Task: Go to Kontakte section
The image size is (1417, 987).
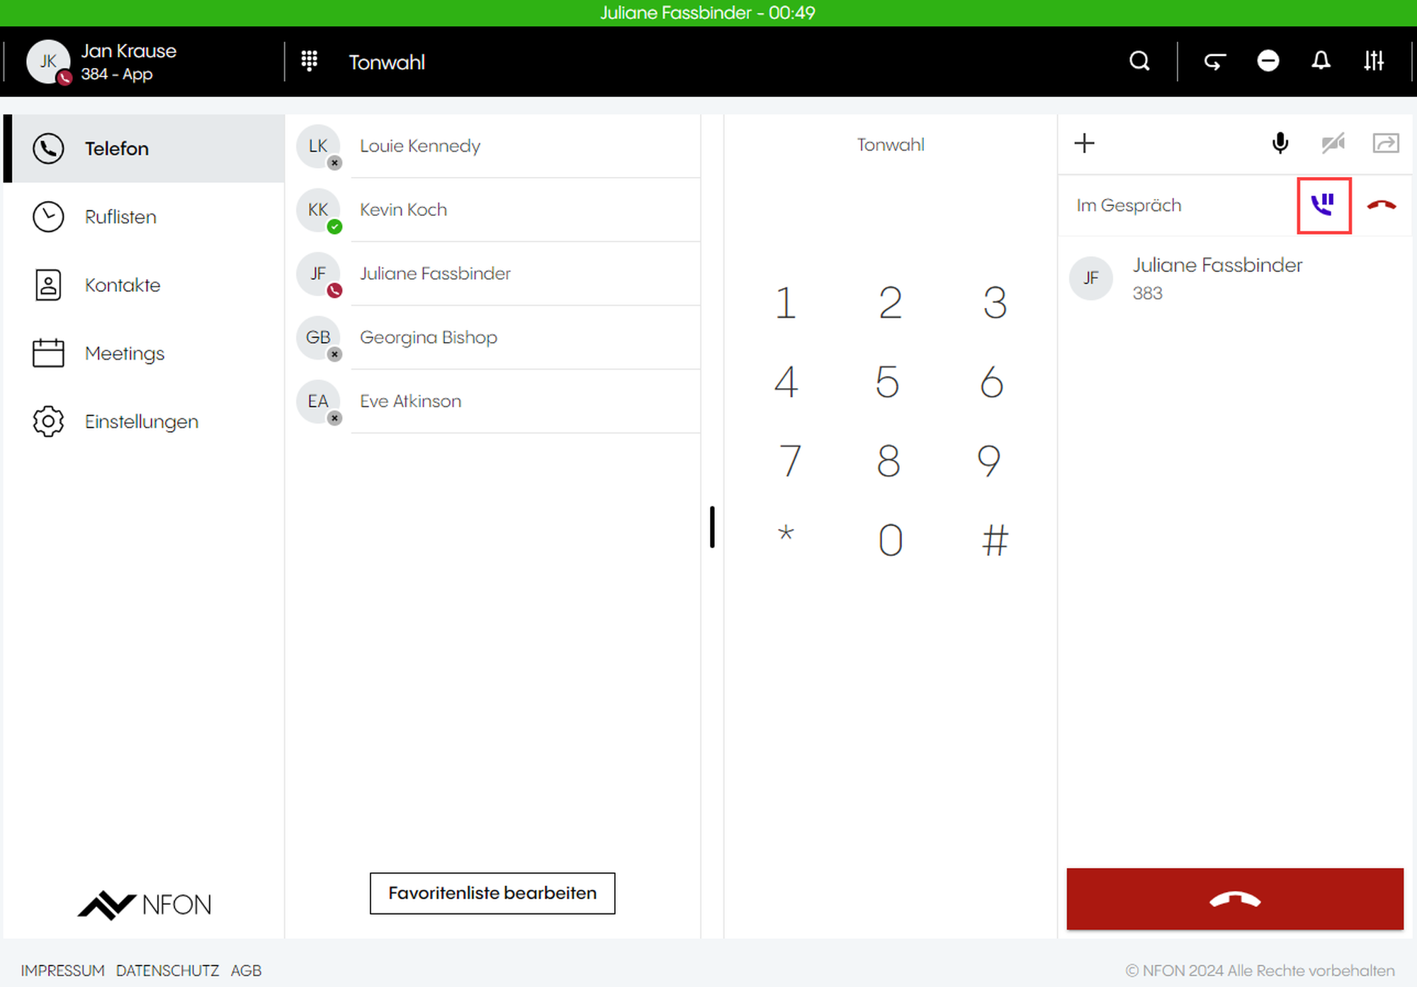Action: 122,285
